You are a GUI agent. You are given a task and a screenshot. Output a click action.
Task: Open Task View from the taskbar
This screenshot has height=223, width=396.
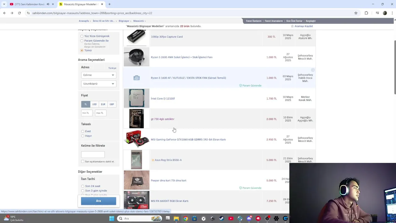167,218
